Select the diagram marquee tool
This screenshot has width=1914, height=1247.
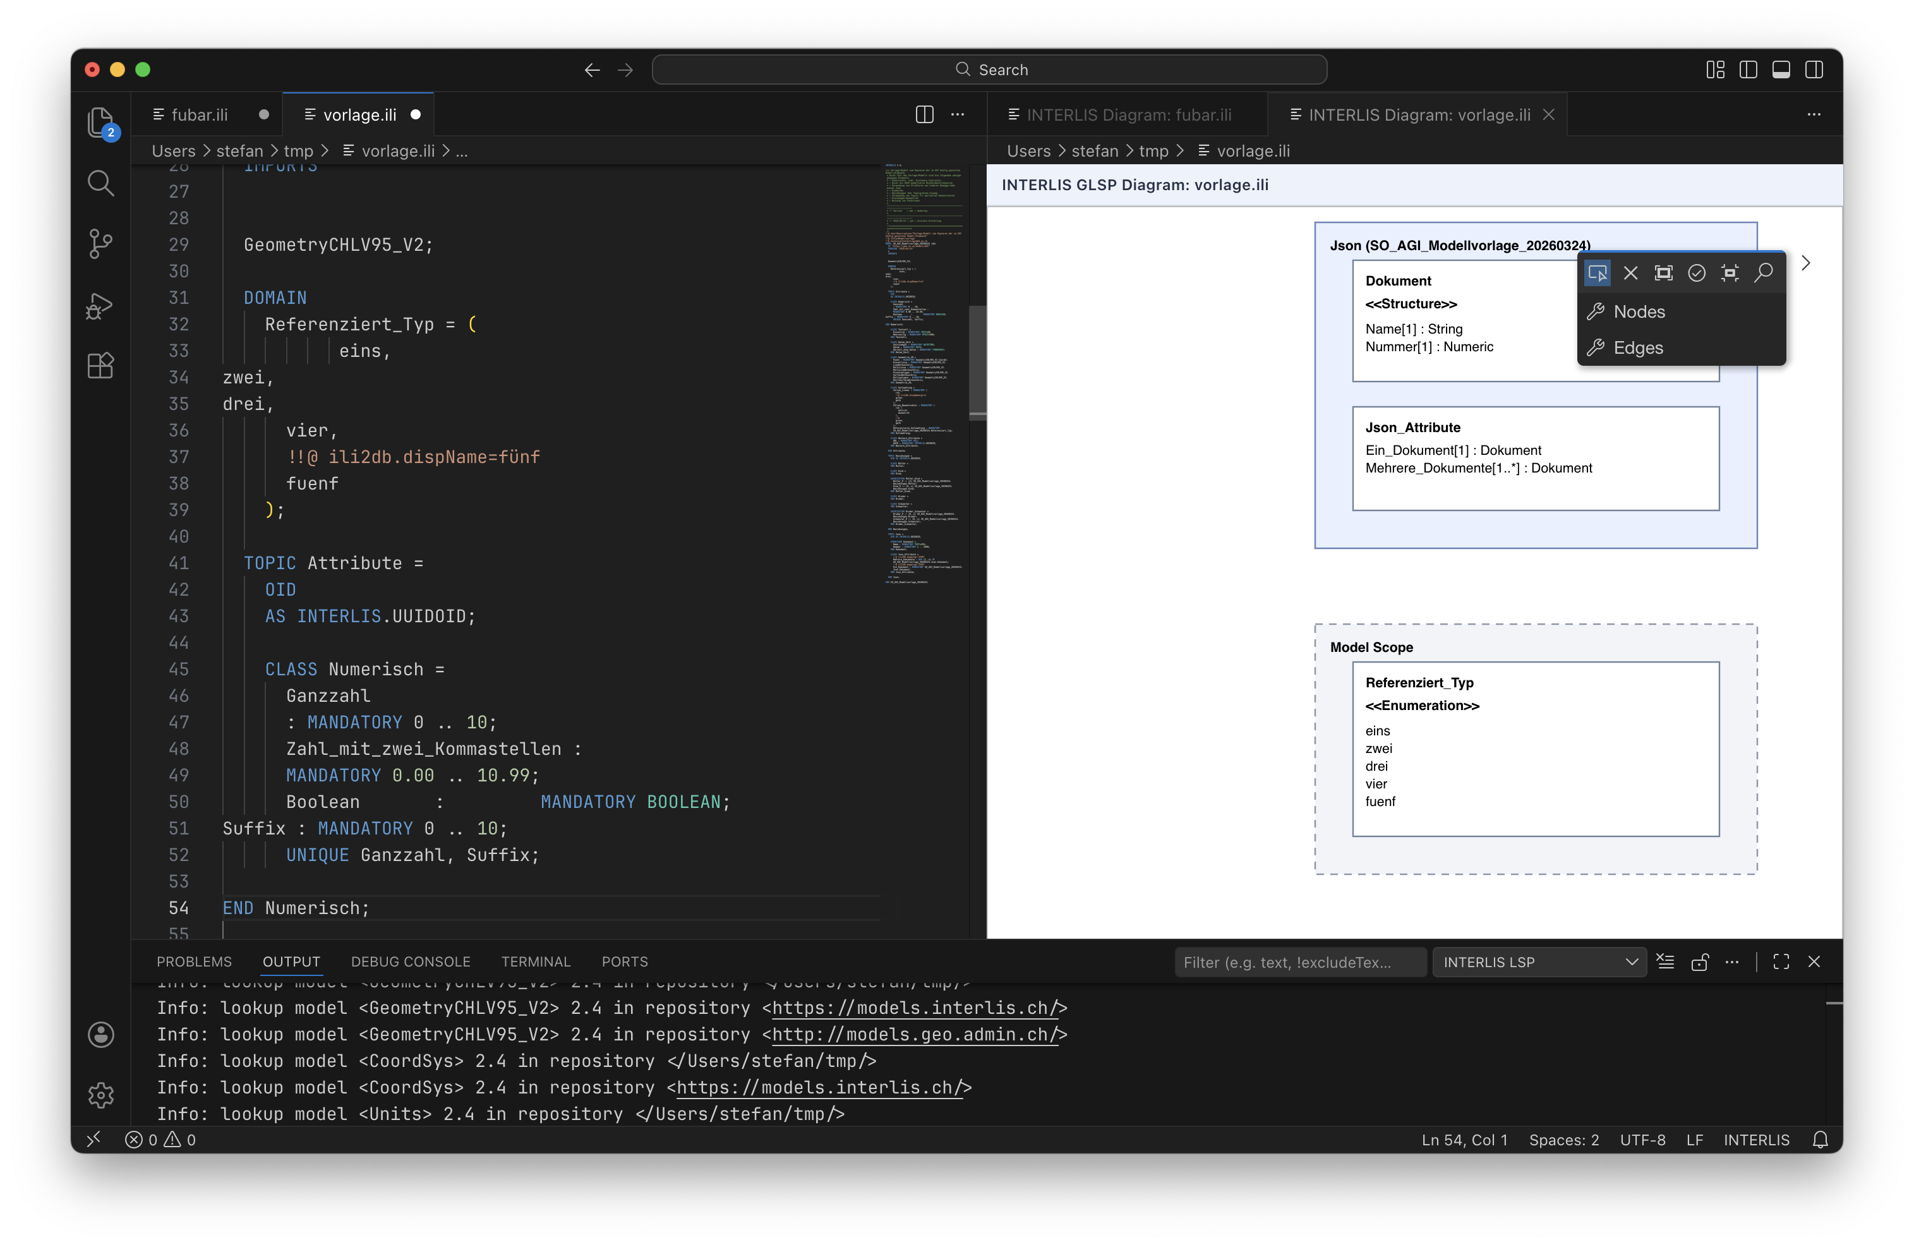[x=1663, y=274]
